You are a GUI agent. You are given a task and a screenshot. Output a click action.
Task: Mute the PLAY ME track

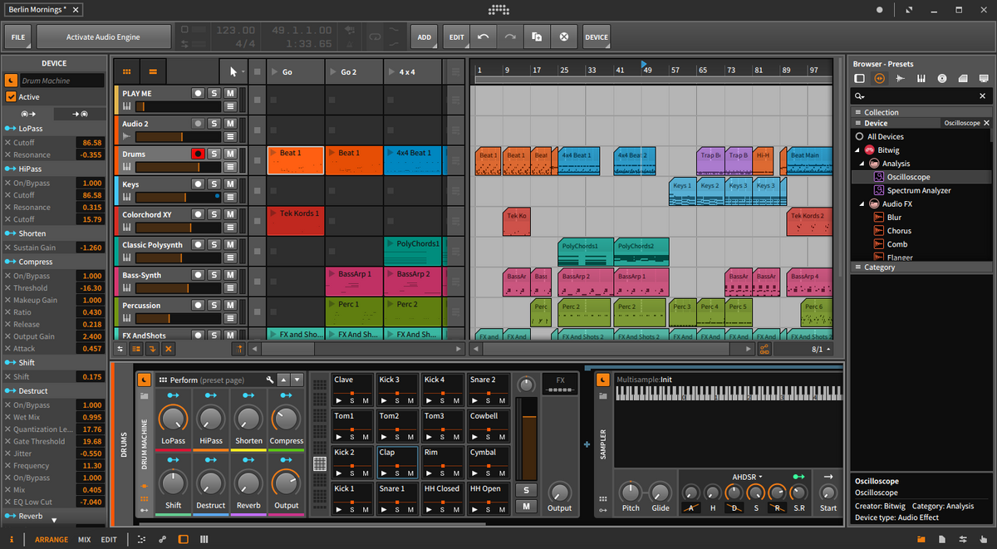[230, 93]
